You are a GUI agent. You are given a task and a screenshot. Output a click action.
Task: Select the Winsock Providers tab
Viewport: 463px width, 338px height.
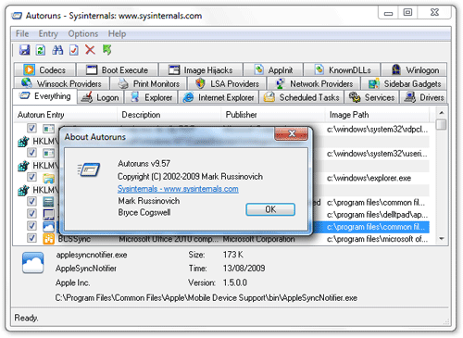click(62, 83)
